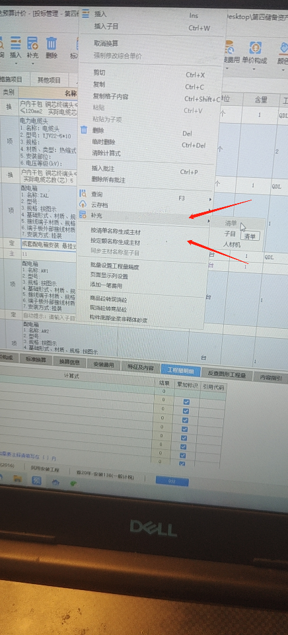Select 清单 in the 补充 submenu

pyautogui.click(x=231, y=223)
